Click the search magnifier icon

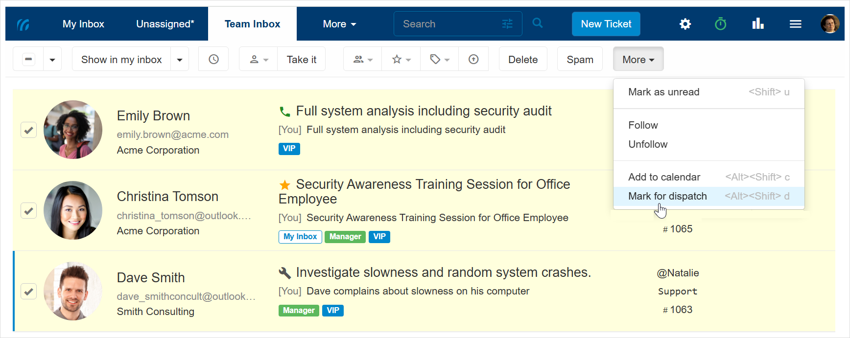coord(538,23)
